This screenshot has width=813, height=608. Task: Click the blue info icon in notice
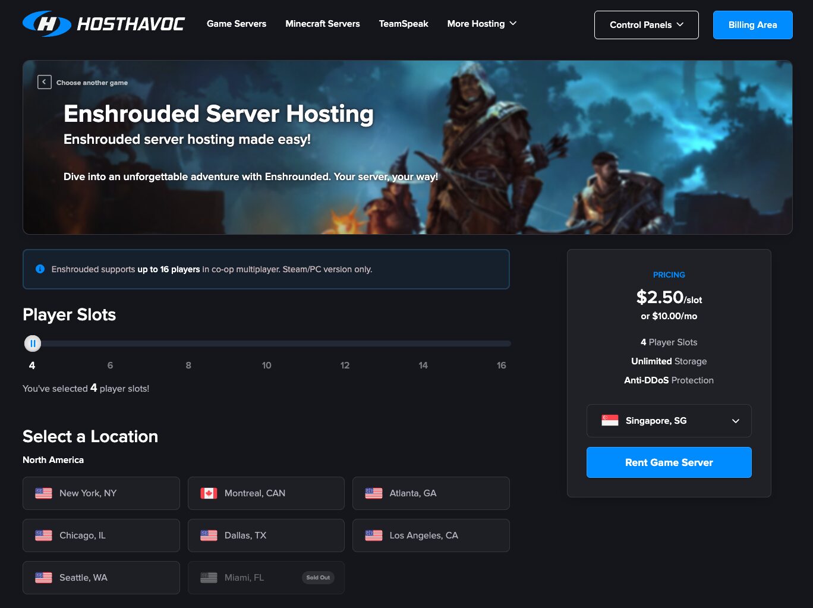(40, 269)
